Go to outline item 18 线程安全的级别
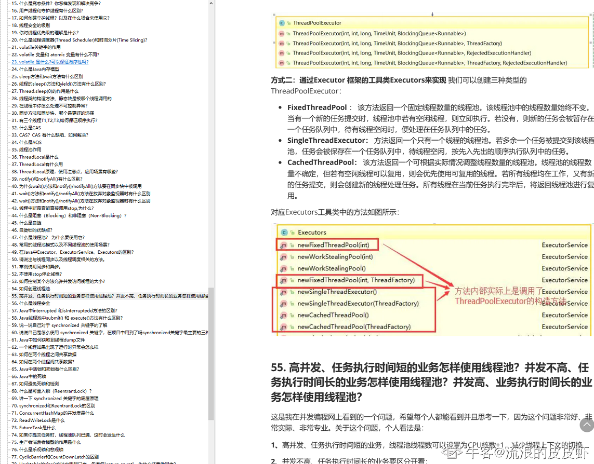Screen dimensions: 594x464 (x=31, y=25)
